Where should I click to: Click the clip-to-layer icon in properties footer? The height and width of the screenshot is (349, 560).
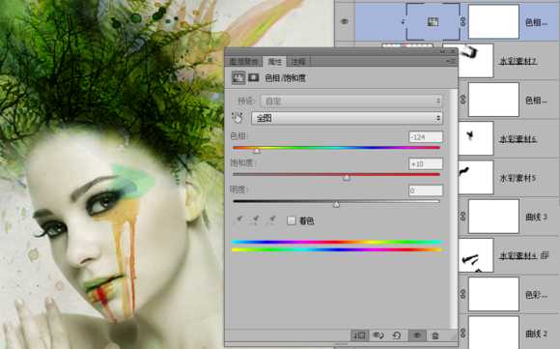tap(359, 335)
